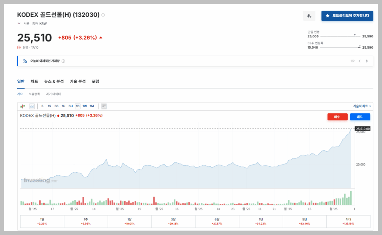Click the closed-market clock icon

[x=19, y=47]
